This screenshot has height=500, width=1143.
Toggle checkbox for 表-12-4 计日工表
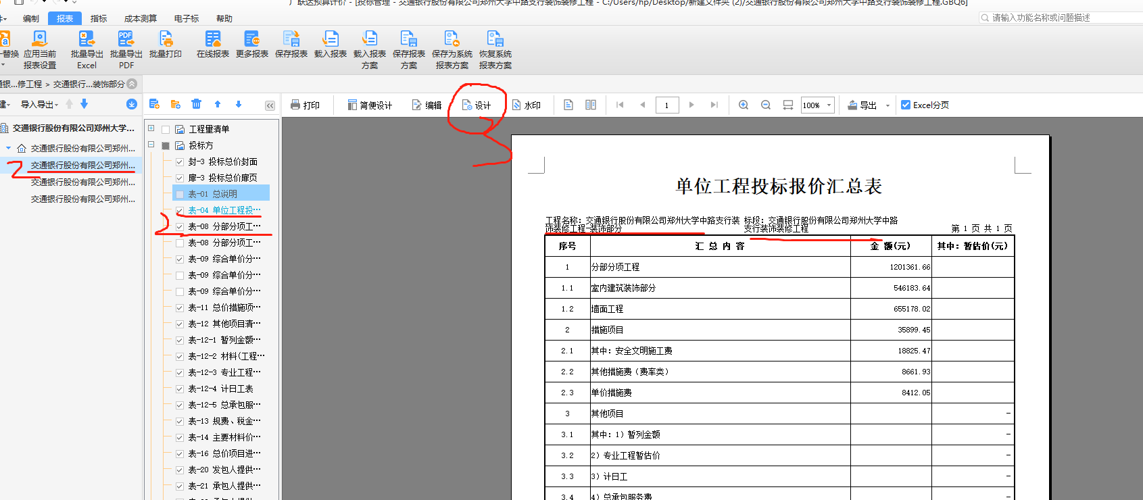(x=180, y=389)
